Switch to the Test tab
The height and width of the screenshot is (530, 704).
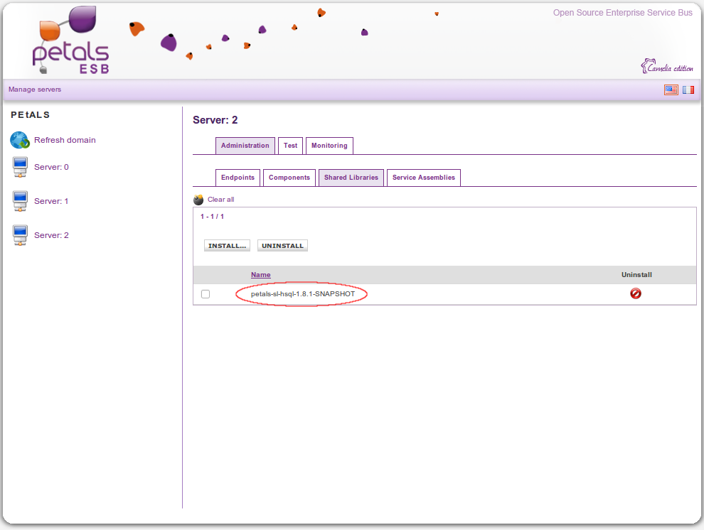[290, 146]
